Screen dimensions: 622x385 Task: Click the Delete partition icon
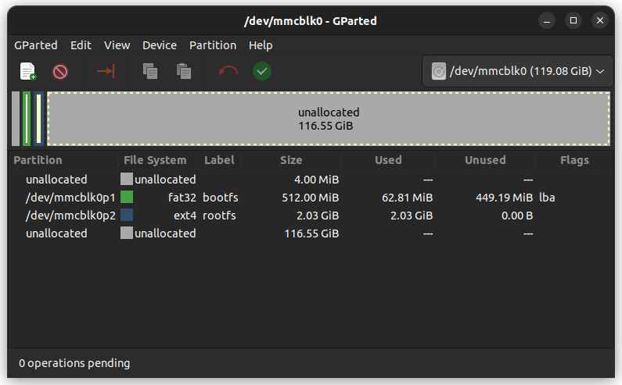[x=60, y=72]
